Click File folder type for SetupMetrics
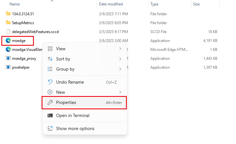Viewport: 236px width, 144px height. point(159,23)
